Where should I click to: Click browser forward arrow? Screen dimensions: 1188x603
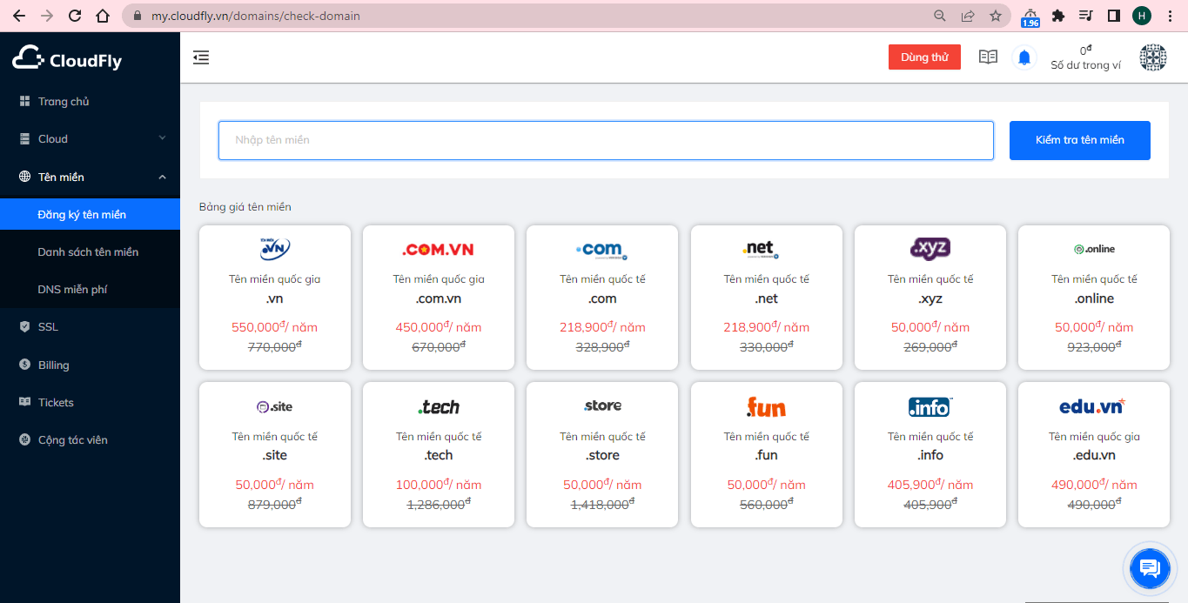coord(47,16)
